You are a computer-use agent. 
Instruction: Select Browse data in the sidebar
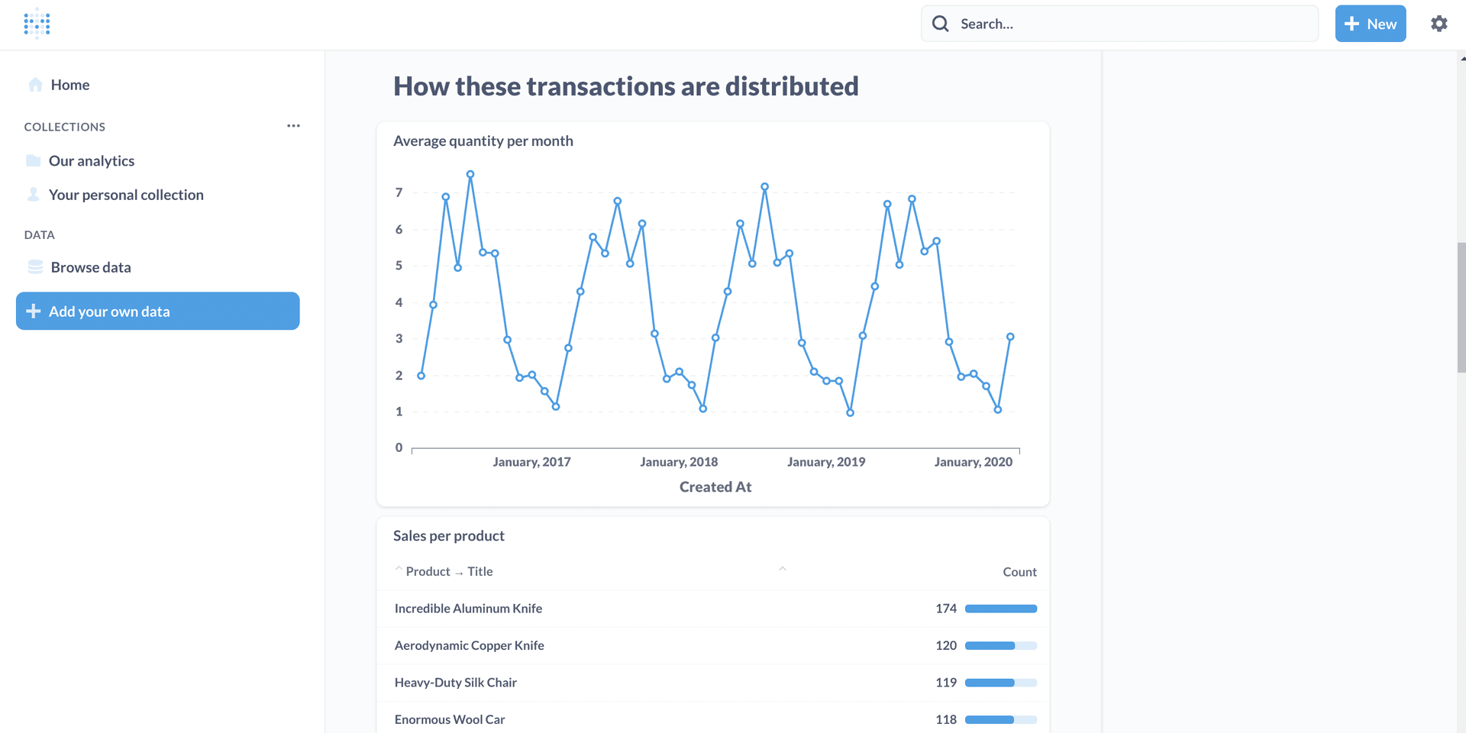coord(90,266)
